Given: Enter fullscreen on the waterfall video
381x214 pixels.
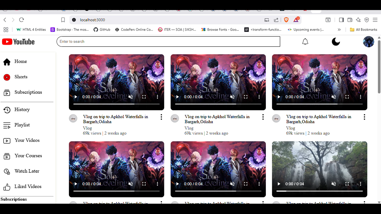Looking at the screenshot, I should [x=347, y=184].
